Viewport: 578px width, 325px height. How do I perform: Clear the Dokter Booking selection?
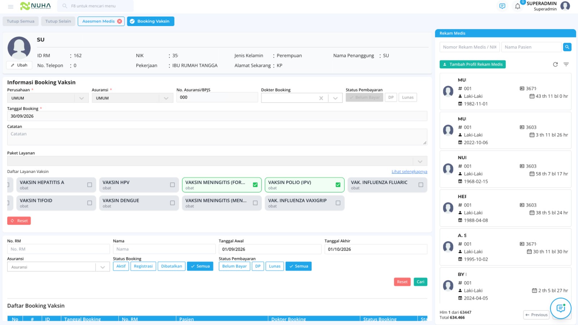coord(321,98)
